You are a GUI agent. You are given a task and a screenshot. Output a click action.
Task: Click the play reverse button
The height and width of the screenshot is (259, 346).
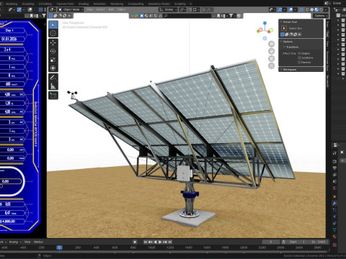[155, 242]
